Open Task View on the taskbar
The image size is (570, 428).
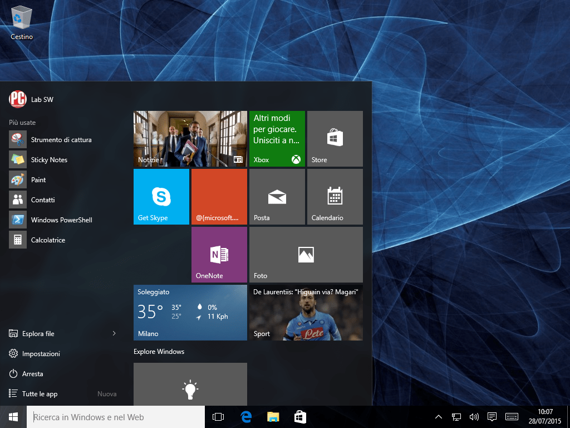point(218,417)
